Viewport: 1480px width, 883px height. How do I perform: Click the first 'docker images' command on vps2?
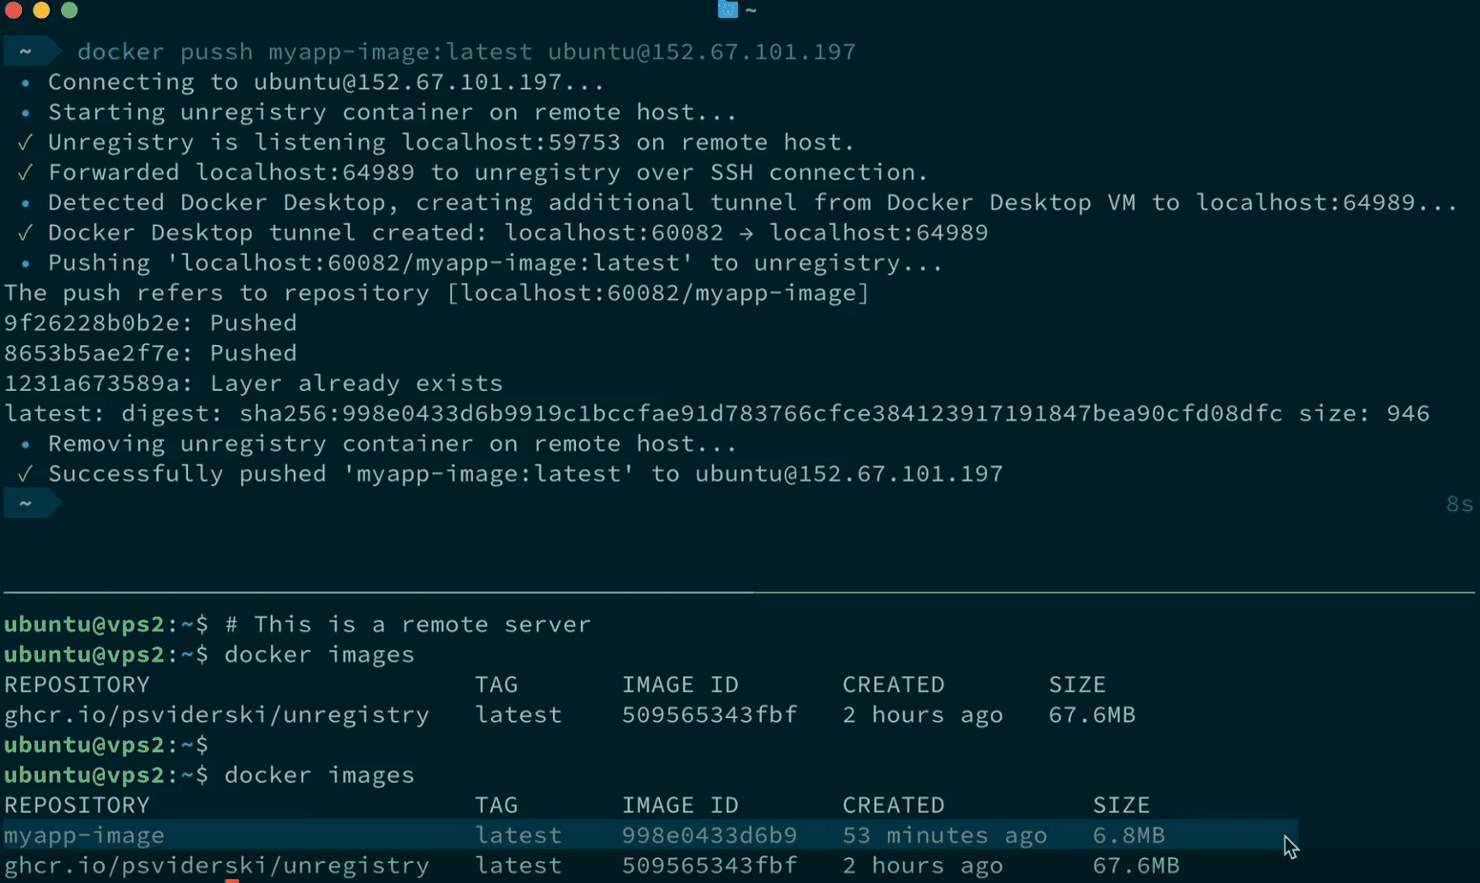click(x=319, y=655)
